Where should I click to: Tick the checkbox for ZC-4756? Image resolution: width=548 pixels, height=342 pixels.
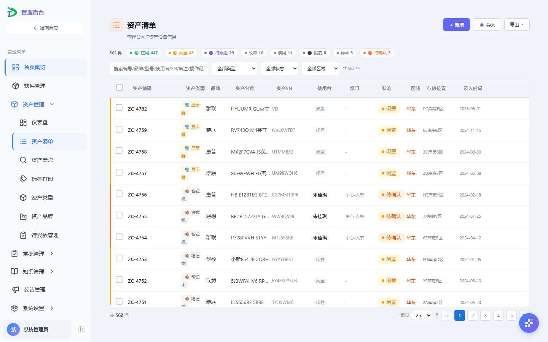[119, 194]
